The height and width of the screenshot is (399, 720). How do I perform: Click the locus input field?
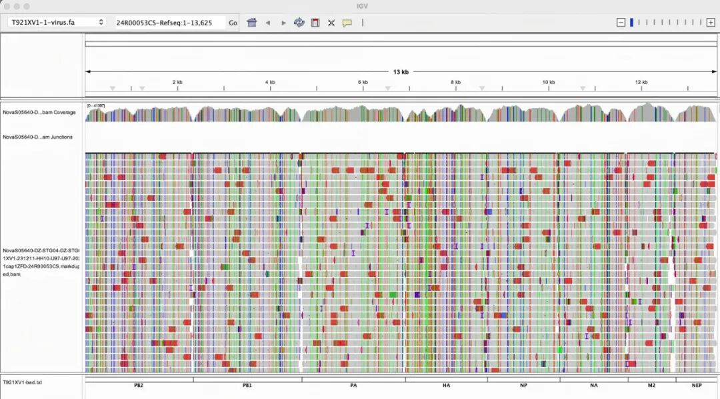tap(169, 23)
